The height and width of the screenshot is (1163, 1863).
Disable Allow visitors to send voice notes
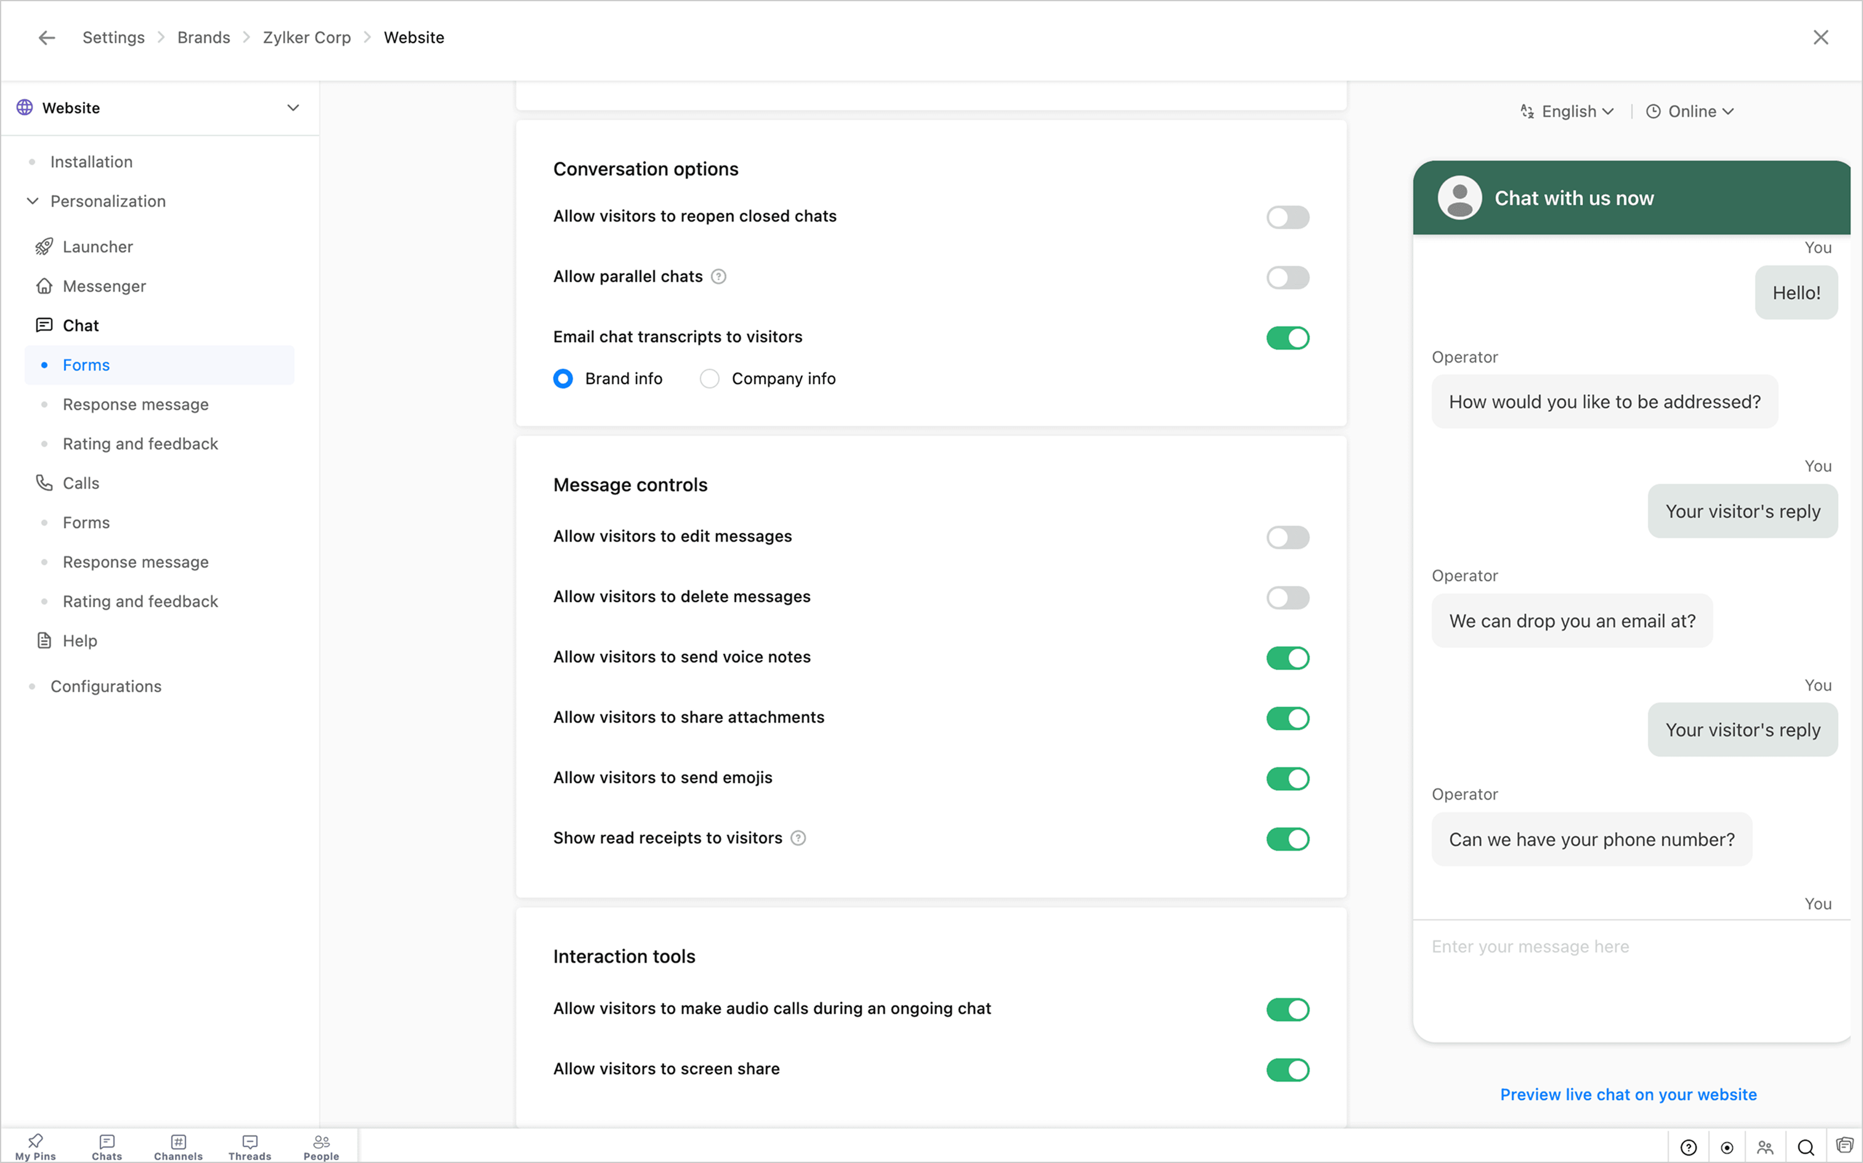tap(1288, 658)
